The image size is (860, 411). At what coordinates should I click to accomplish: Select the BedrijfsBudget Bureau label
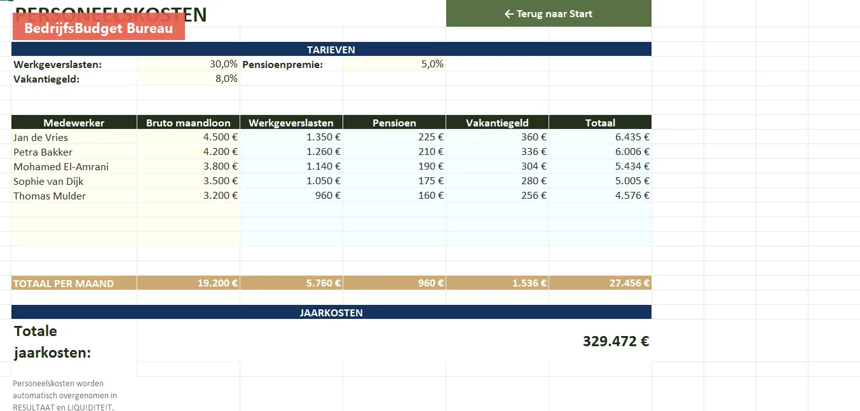point(99,29)
